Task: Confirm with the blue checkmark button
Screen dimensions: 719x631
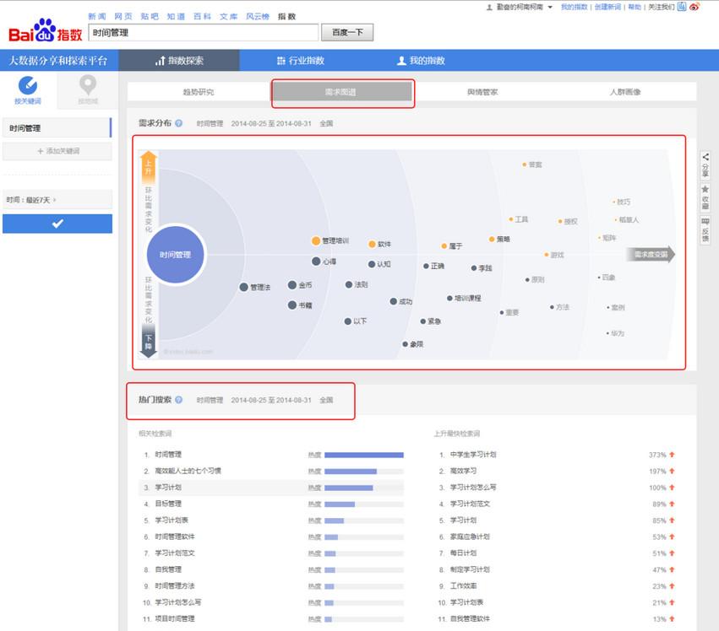Action: coord(57,224)
